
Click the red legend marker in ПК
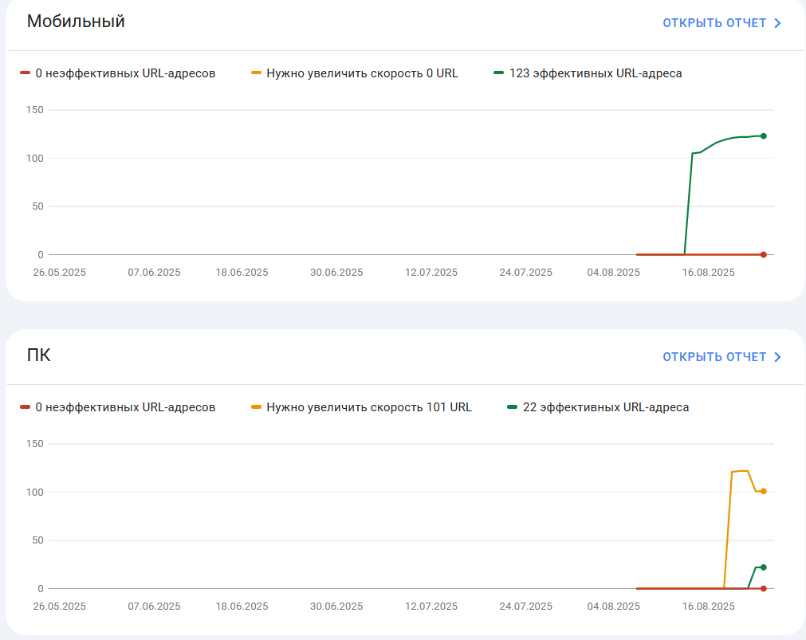(x=26, y=406)
